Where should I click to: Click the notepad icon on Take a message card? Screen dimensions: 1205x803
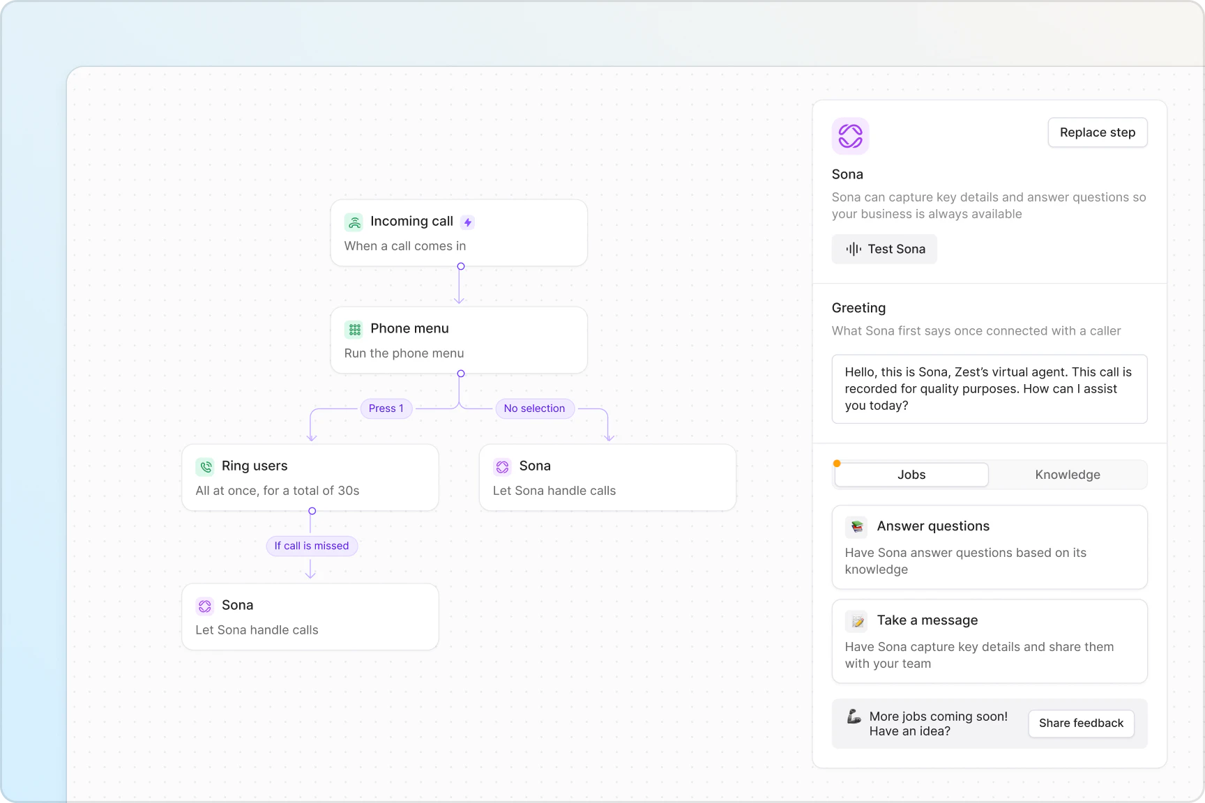tap(858, 621)
